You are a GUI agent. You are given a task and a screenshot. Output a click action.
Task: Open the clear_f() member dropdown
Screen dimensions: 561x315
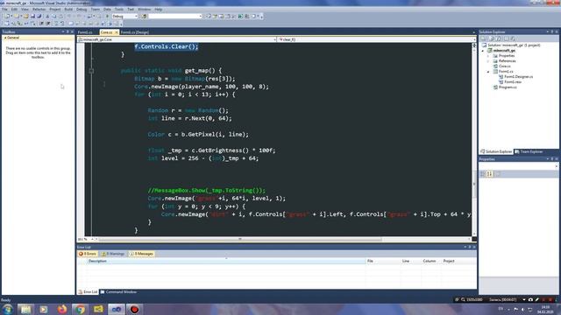(377, 39)
